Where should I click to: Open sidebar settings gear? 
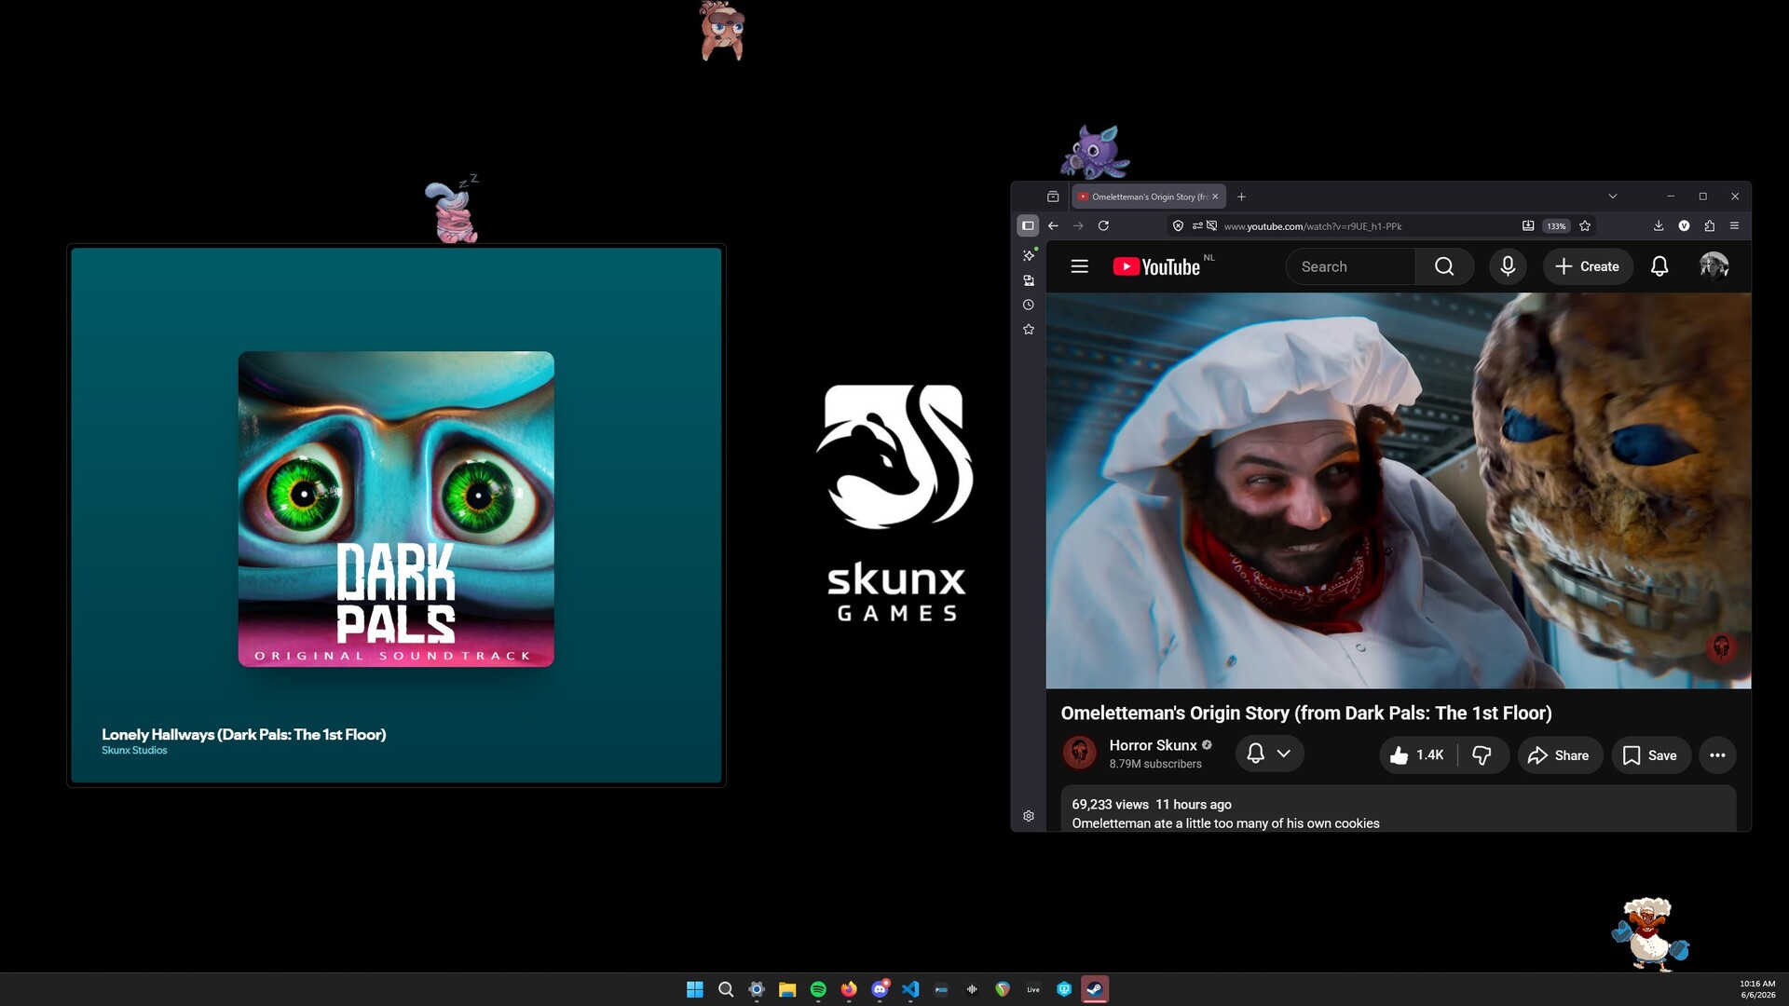coord(1029,816)
